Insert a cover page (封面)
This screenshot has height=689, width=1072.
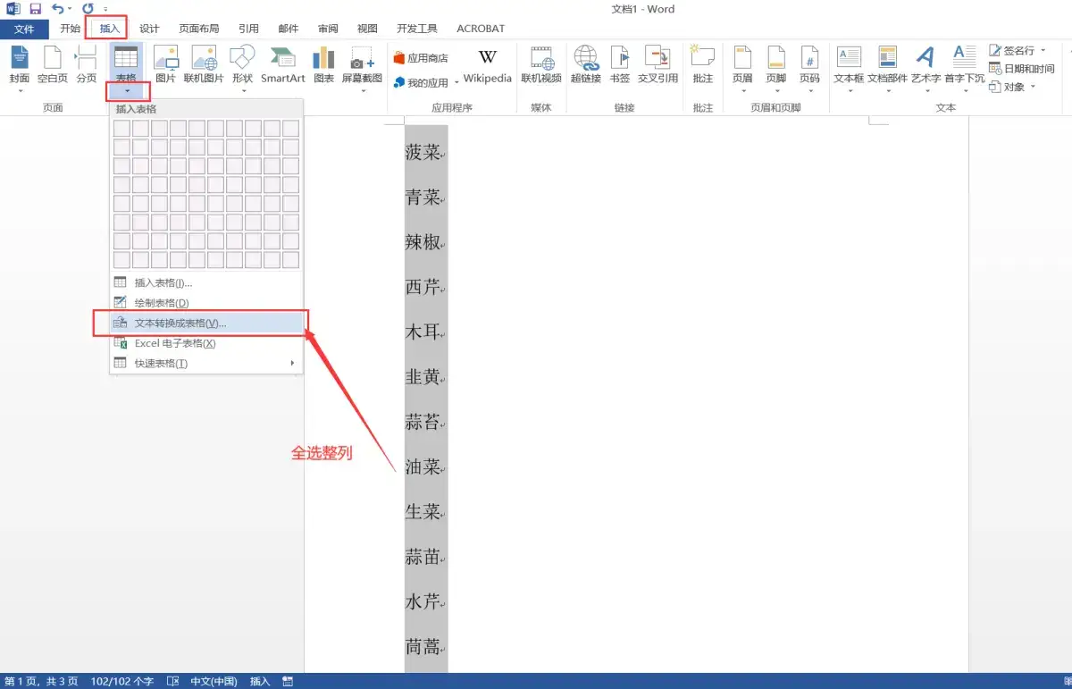point(20,67)
